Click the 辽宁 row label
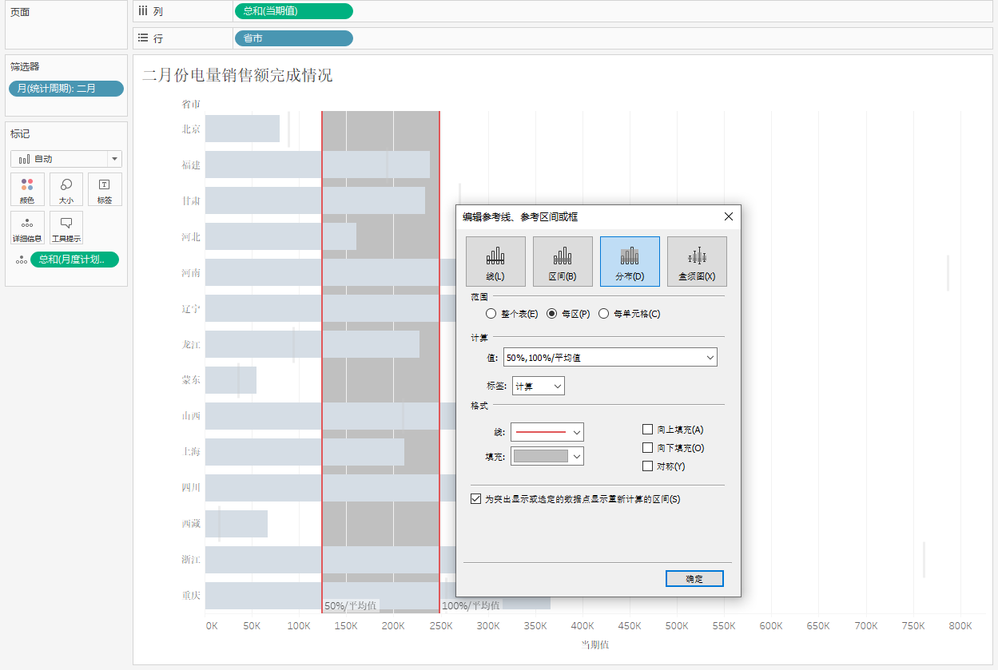The image size is (998, 670). pos(191,308)
